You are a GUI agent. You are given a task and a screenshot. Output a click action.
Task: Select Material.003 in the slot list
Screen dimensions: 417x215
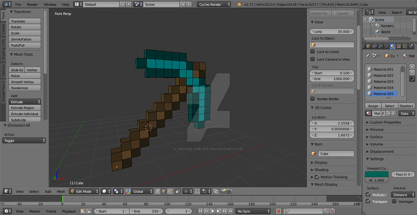pyautogui.click(x=382, y=82)
